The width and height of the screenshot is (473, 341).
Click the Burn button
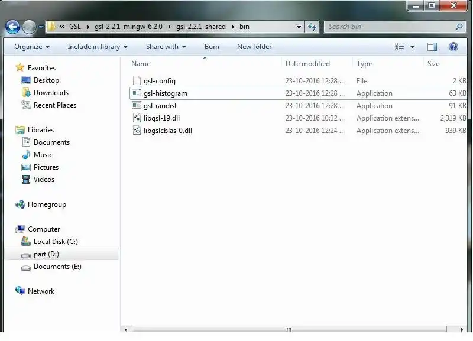[x=212, y=47]
